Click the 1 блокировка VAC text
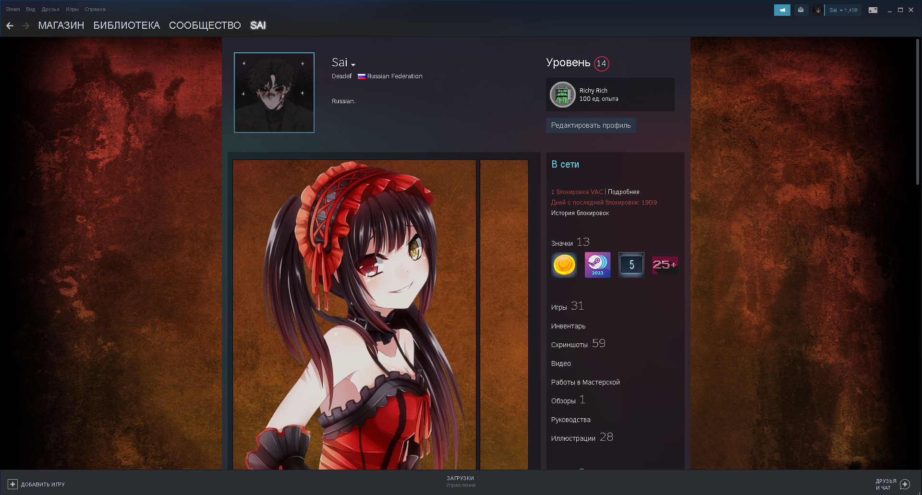The width and height of the screenshot is (922, 495). 577,192
